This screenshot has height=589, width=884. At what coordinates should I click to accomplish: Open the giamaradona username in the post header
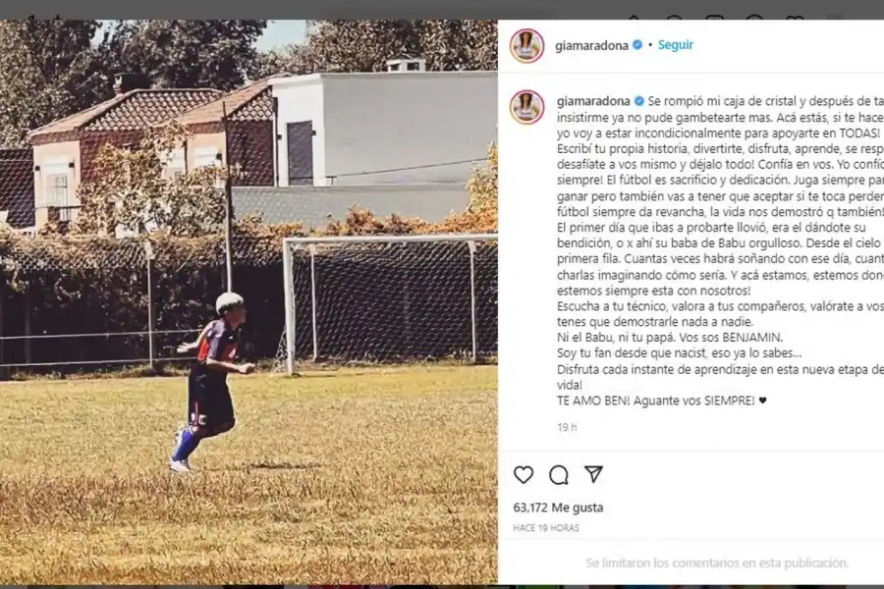point(591,46)
